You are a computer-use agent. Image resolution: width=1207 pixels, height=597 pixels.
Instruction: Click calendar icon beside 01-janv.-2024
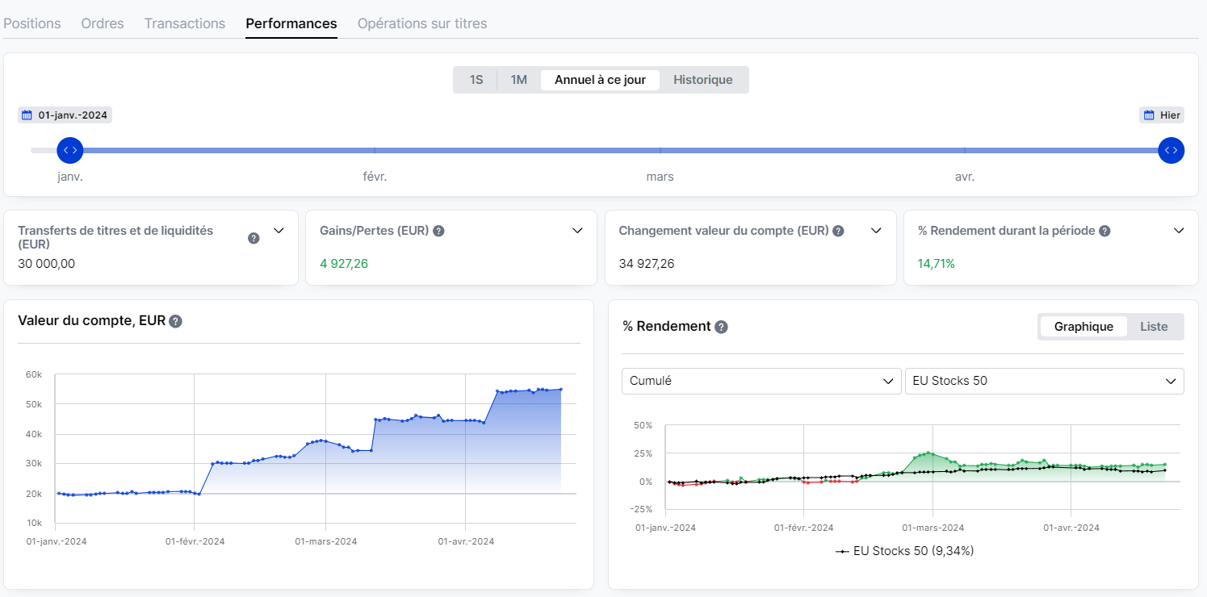click(27, 115)
